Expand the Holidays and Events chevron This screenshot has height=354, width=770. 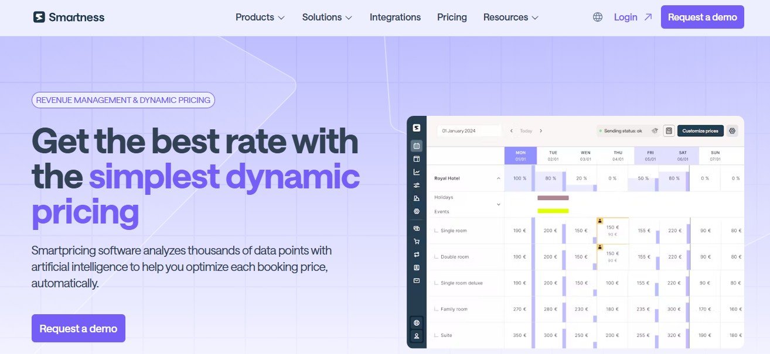[x=499, y=204]
